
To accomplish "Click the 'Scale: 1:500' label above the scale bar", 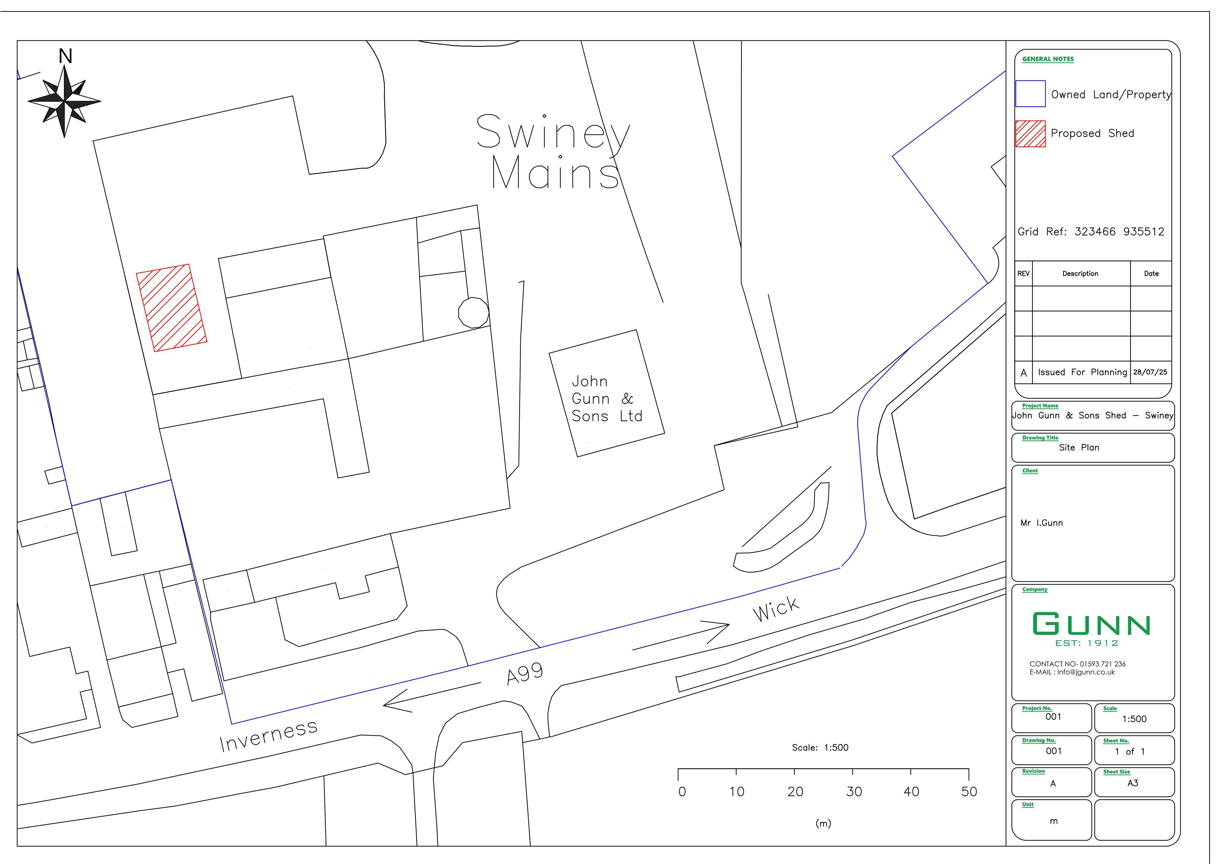I will (820, 747).
